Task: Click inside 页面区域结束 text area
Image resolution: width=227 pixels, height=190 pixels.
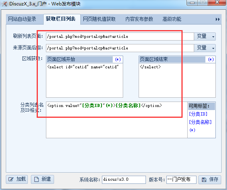Action: 177,80
